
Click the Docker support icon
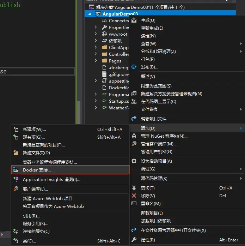[16, 170]
